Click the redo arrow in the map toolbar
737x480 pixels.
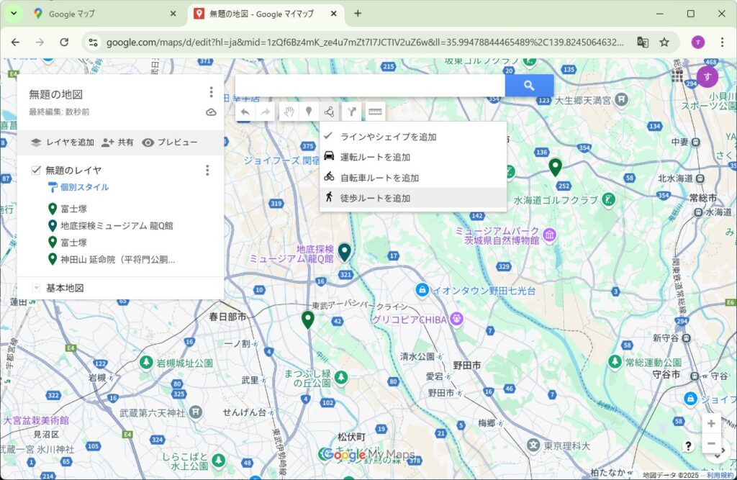tap(266, 112)
